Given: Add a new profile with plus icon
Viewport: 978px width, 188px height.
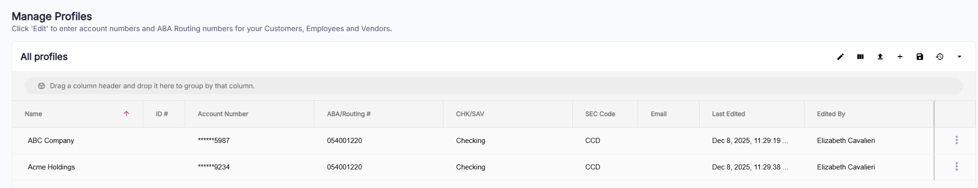Looking at the screenshot, I should 900,57.
